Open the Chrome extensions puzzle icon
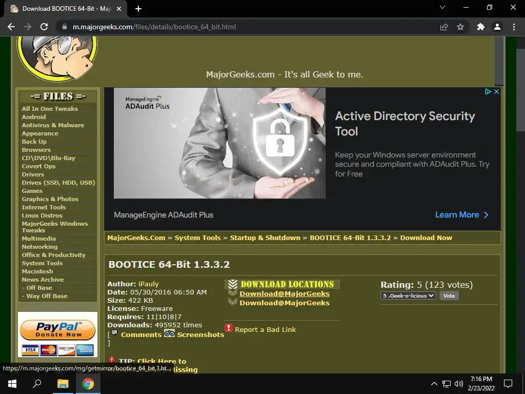Image resolution: width=525 pixels, height=394 pixels. pos(481,27)
